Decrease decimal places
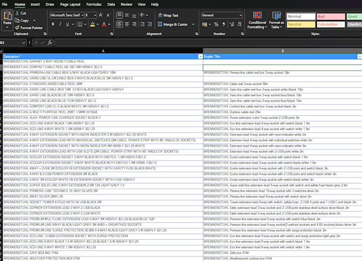 (x=239, y=24)
